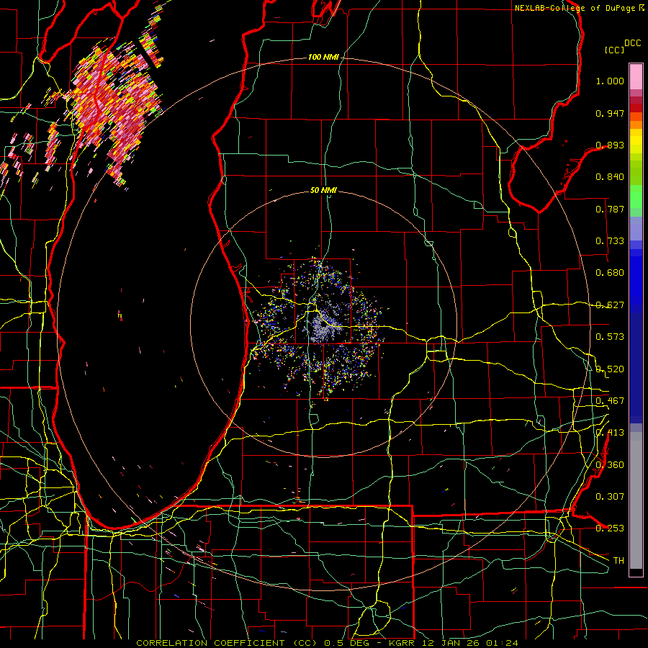
Task: Click the KGRR station identifier in caption
Action: click(x=401, y=643)
